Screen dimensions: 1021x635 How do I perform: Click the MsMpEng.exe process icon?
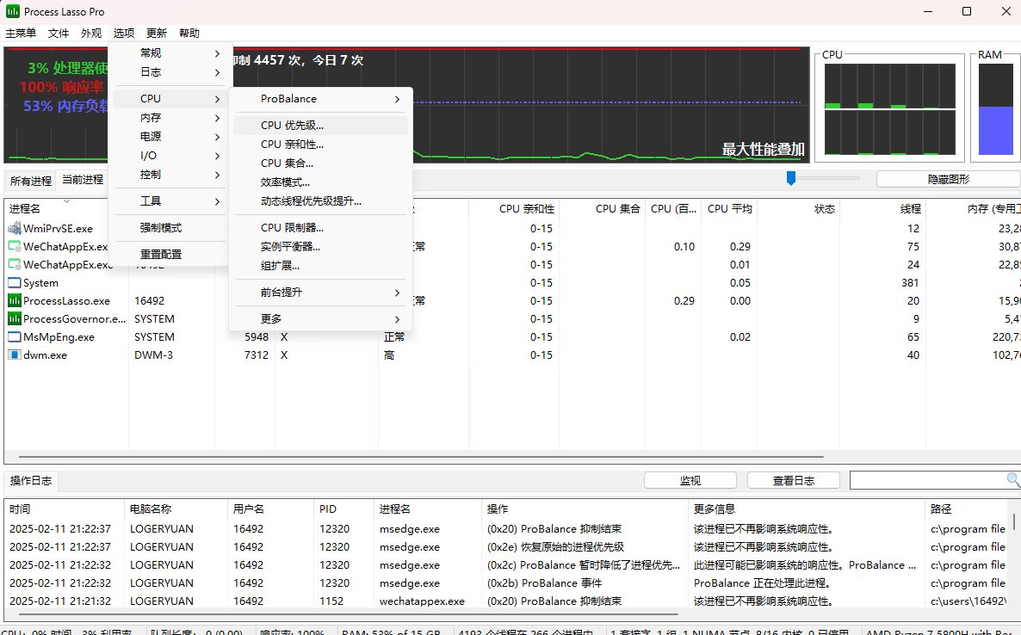(x=15, y=337)
